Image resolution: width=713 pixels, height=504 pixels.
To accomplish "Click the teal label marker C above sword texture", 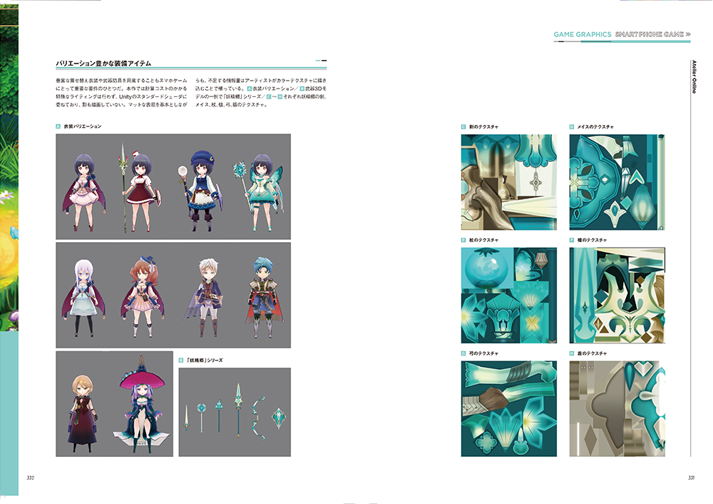I will click(x=463, y=126).
